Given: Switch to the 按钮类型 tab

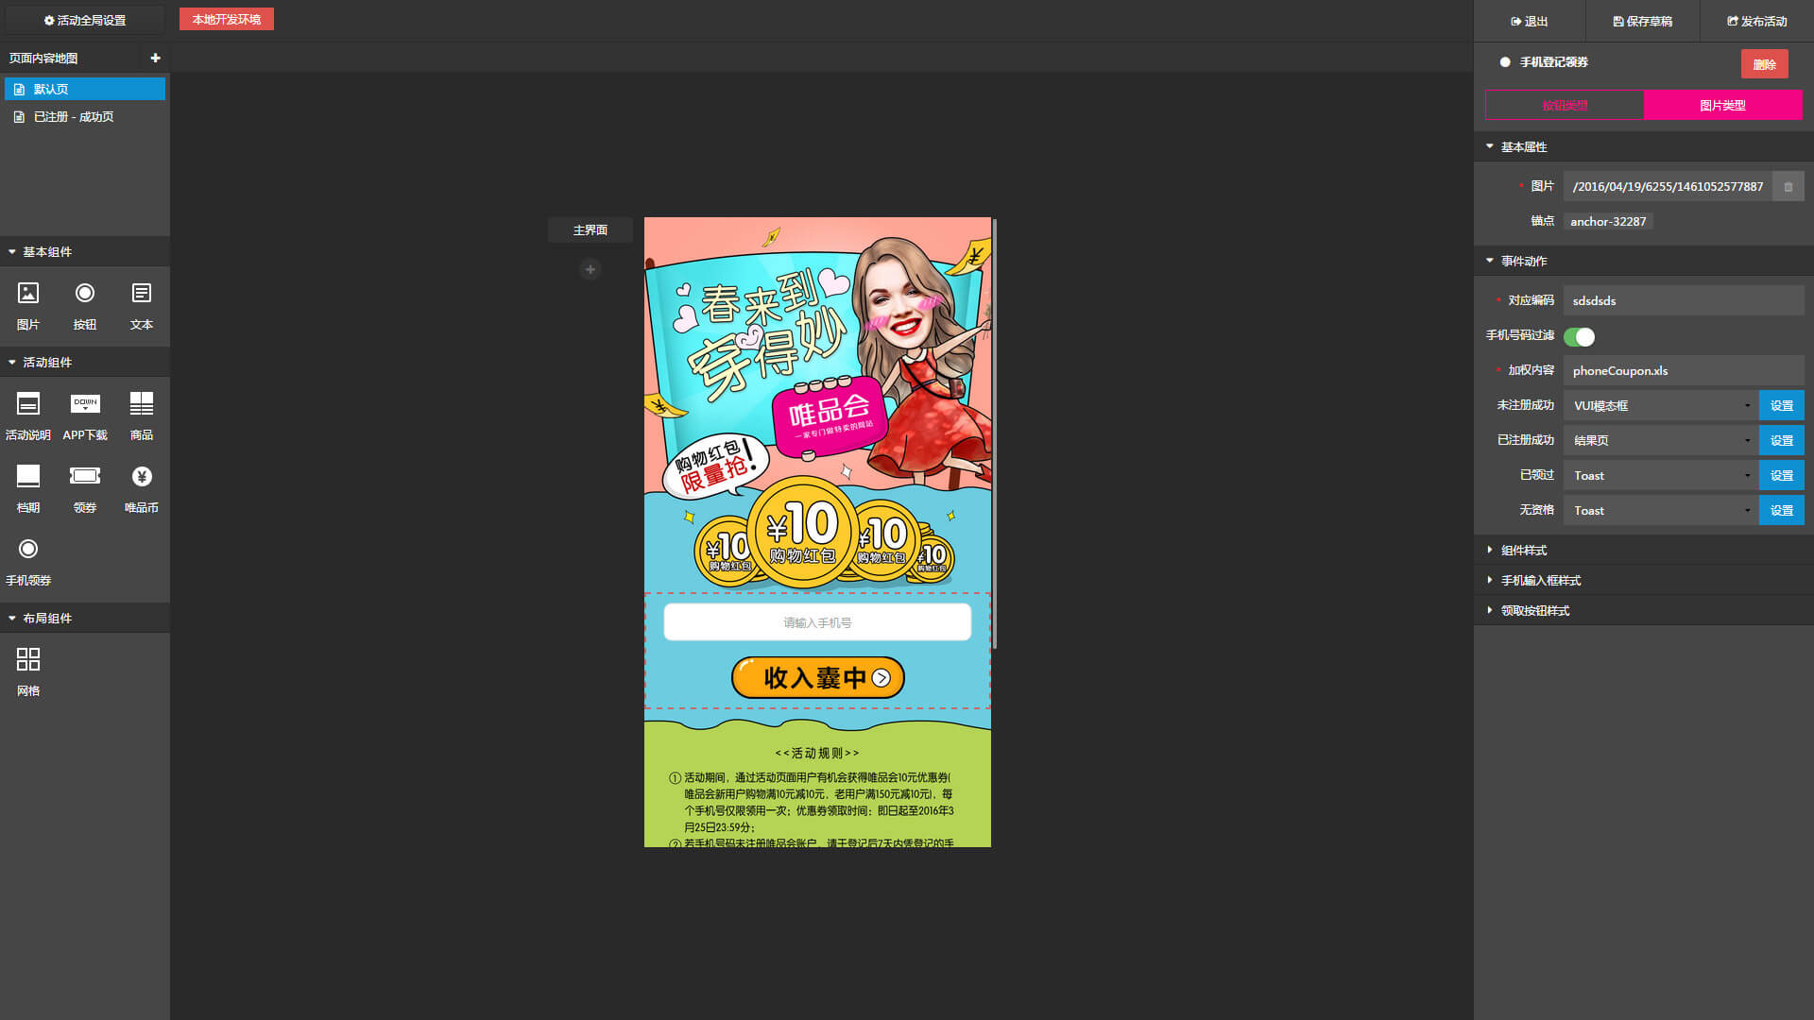Looking at the screenshot, I should pos(1565,105).
